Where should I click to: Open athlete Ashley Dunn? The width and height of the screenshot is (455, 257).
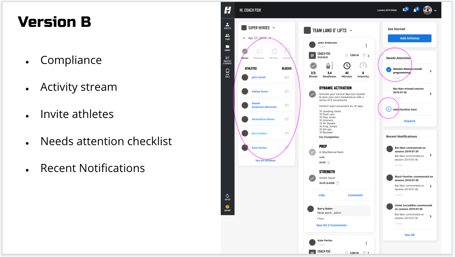[260, 91]
